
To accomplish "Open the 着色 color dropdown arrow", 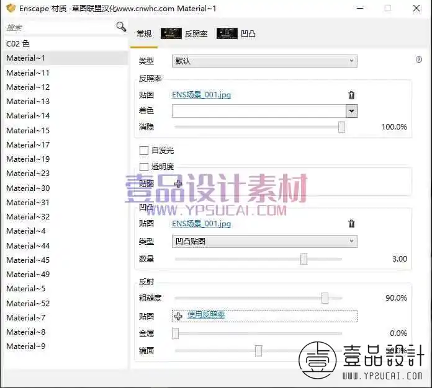I will point(351,111).
